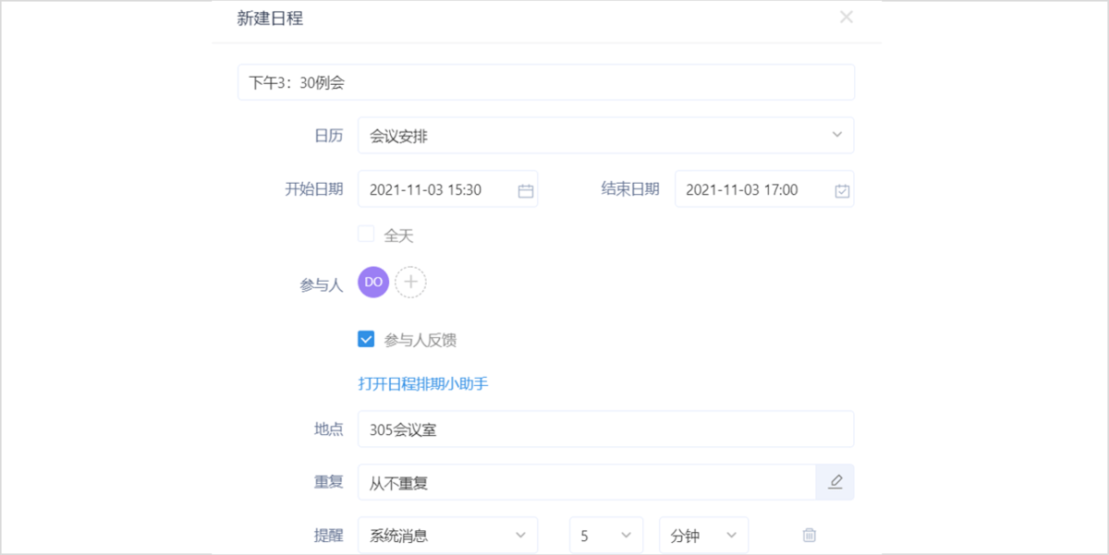Enable the 全天 all-day checkbox
Image resolution: width=1109 pixels, height=555 pixels.
(x=366, y=235)
